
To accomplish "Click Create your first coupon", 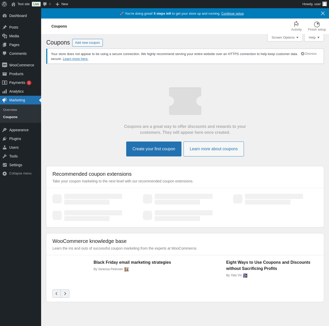I will click(154, 149).
